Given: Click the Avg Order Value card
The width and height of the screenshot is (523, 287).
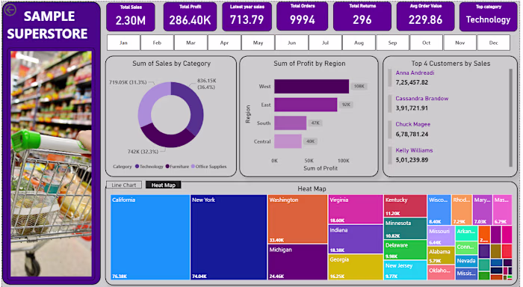Looking at the screenshot, I should point(426,16).
